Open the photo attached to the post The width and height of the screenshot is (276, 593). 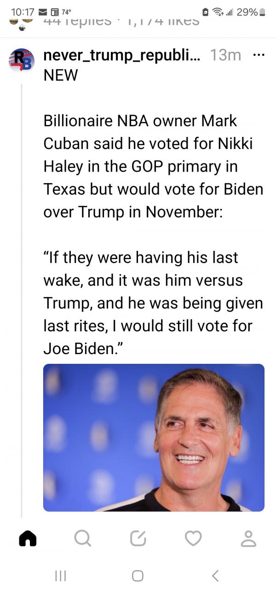coord(154,438)
